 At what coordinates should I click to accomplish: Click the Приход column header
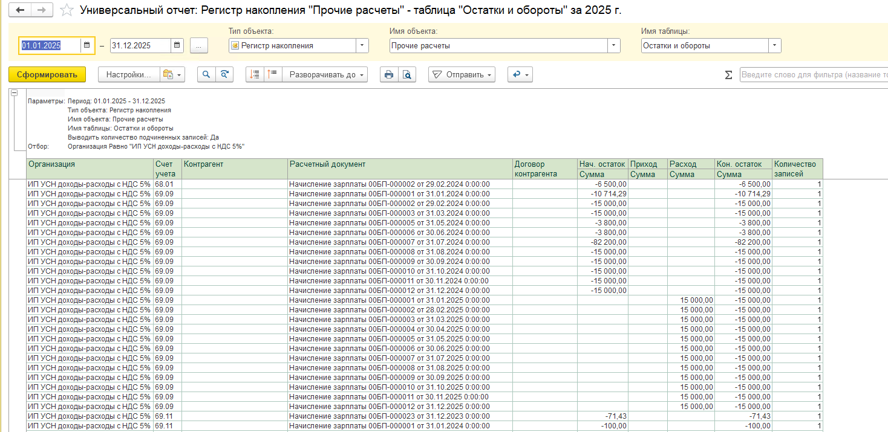point(648,164)
